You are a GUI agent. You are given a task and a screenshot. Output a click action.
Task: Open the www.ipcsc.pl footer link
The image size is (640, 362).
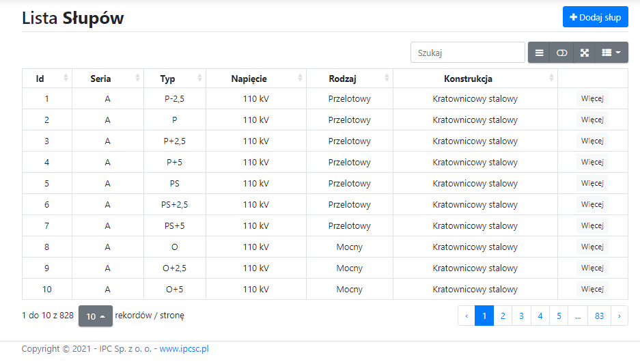[184, 349]
